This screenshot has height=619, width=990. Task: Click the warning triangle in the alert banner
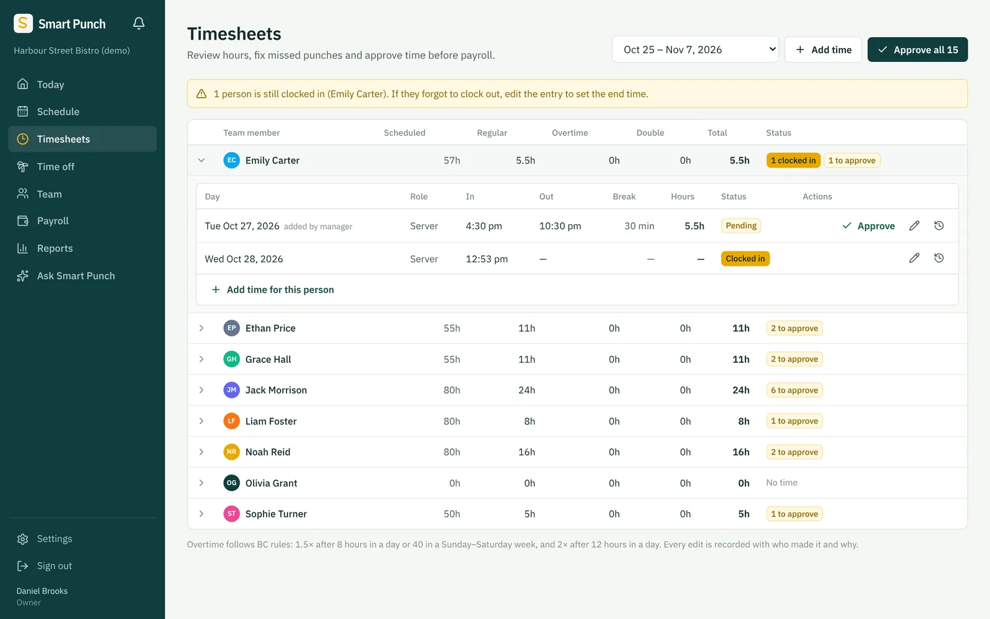coord(201,94)
